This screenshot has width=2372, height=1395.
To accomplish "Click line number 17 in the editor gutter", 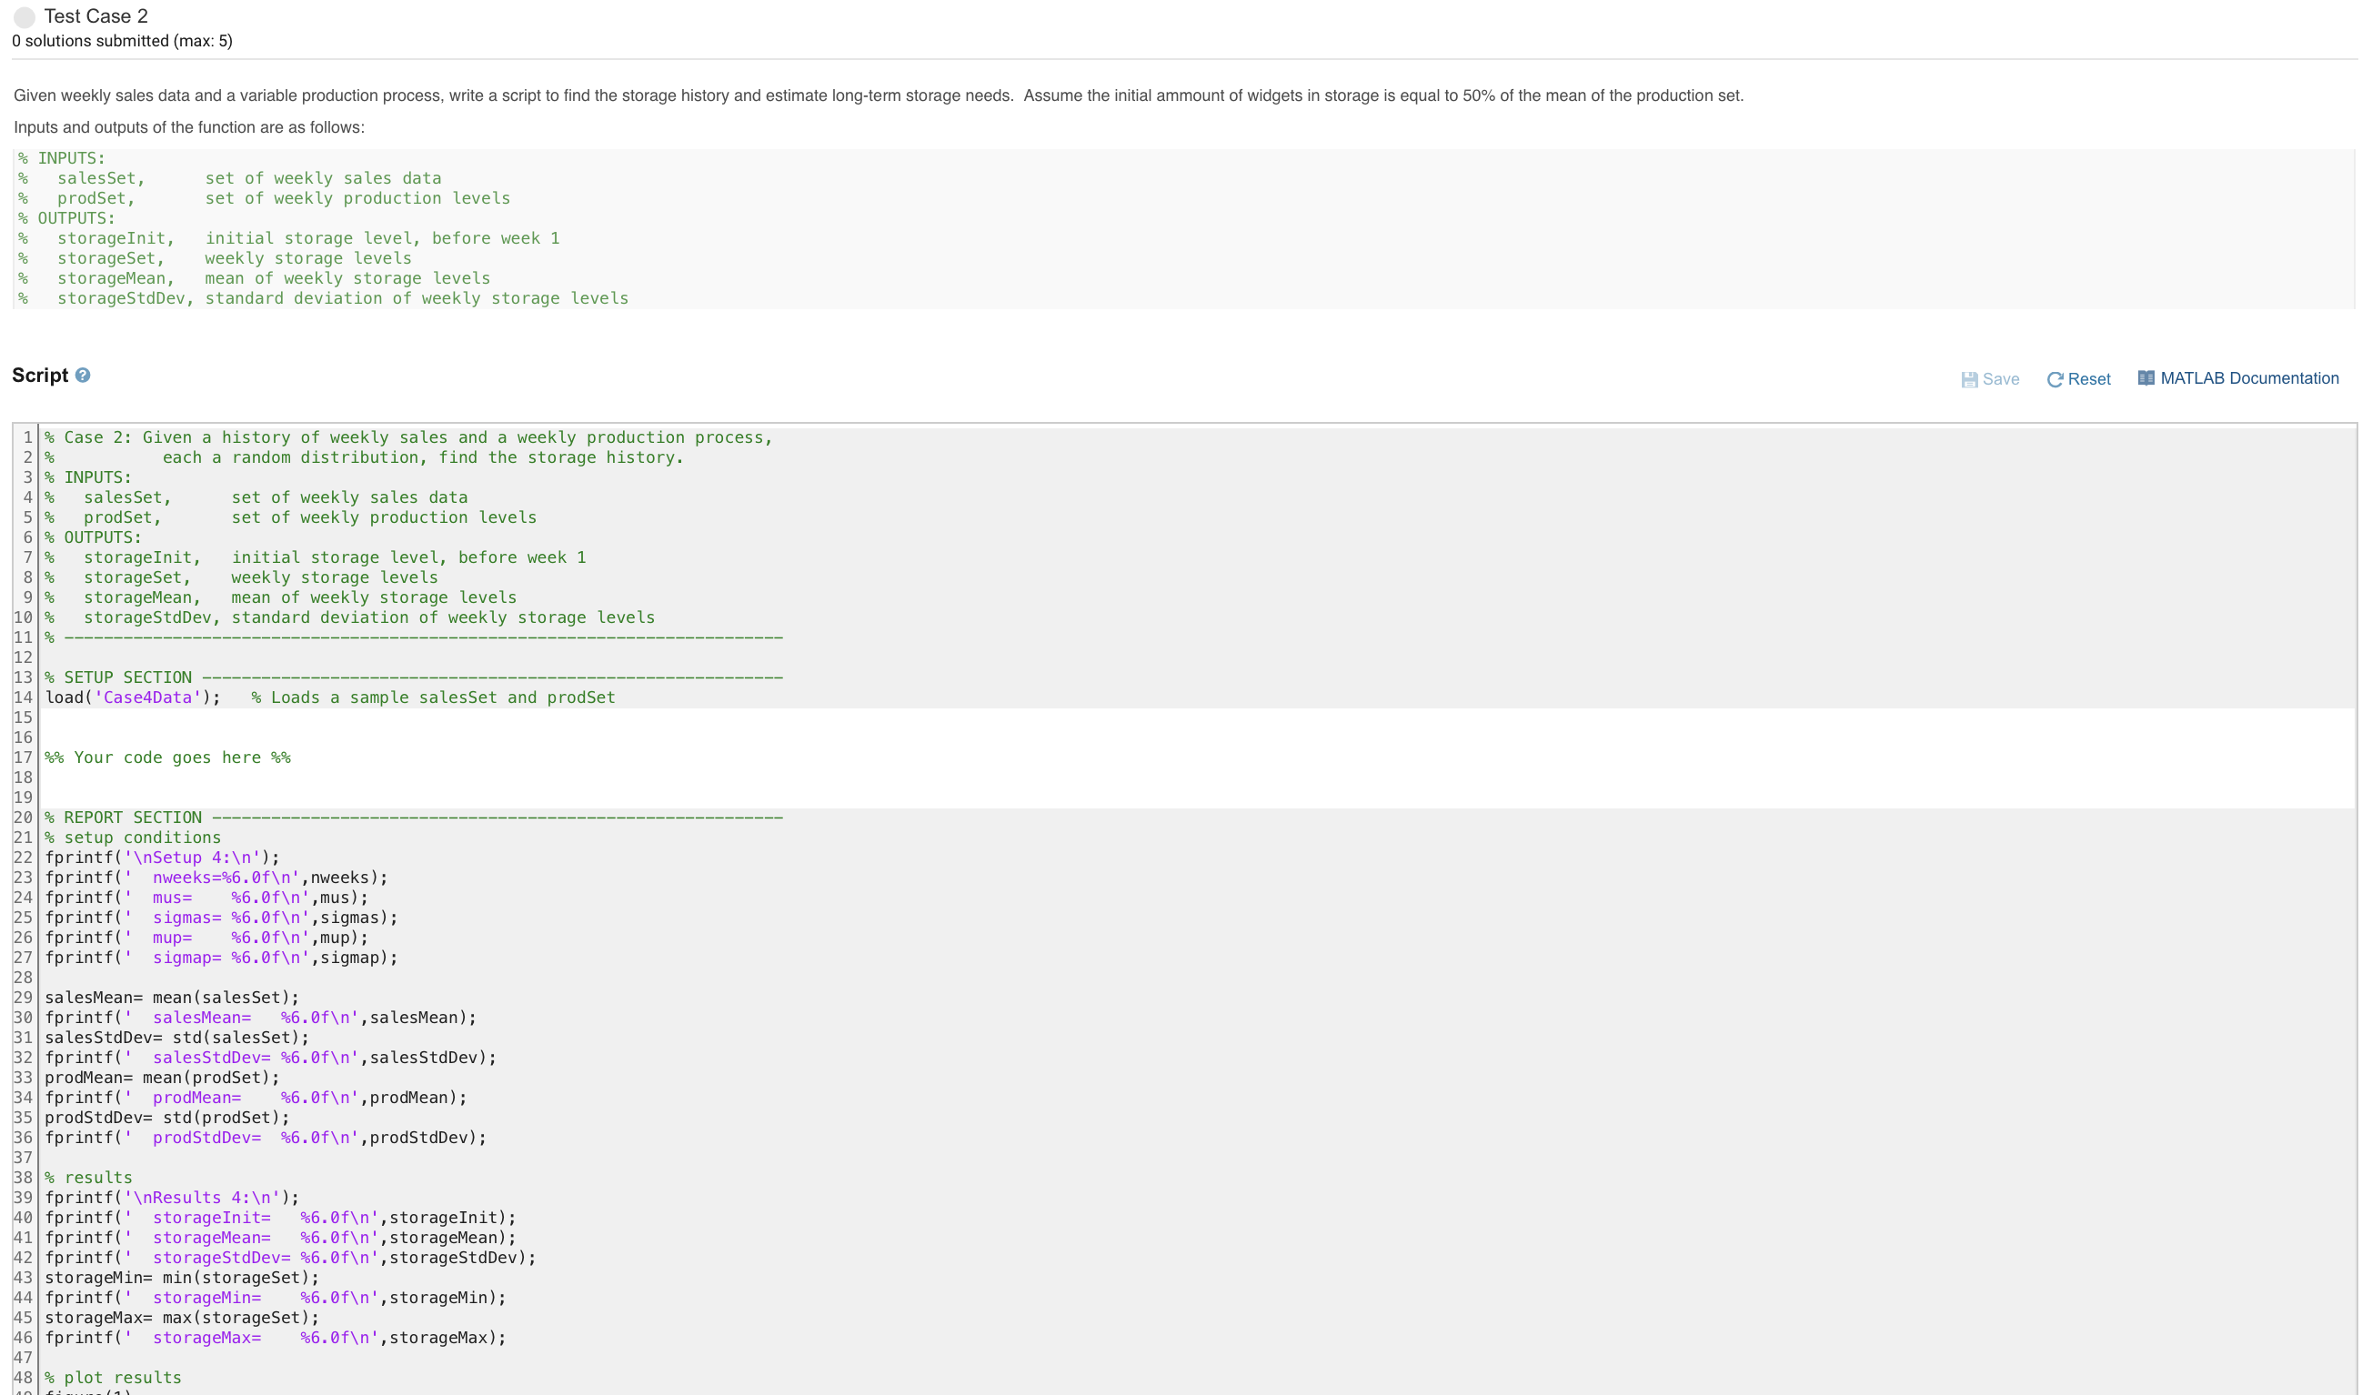I will pos(24,757).
